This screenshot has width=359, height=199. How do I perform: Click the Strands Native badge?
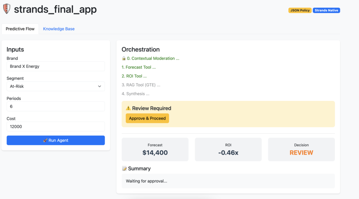pyautogui.click(x=326, y=10)
